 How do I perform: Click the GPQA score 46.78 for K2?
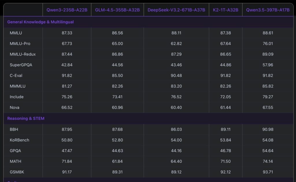(225, 151)
